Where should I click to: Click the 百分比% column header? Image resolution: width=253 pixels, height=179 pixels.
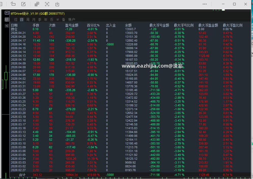pyautogui.click(x=93, y=25)
